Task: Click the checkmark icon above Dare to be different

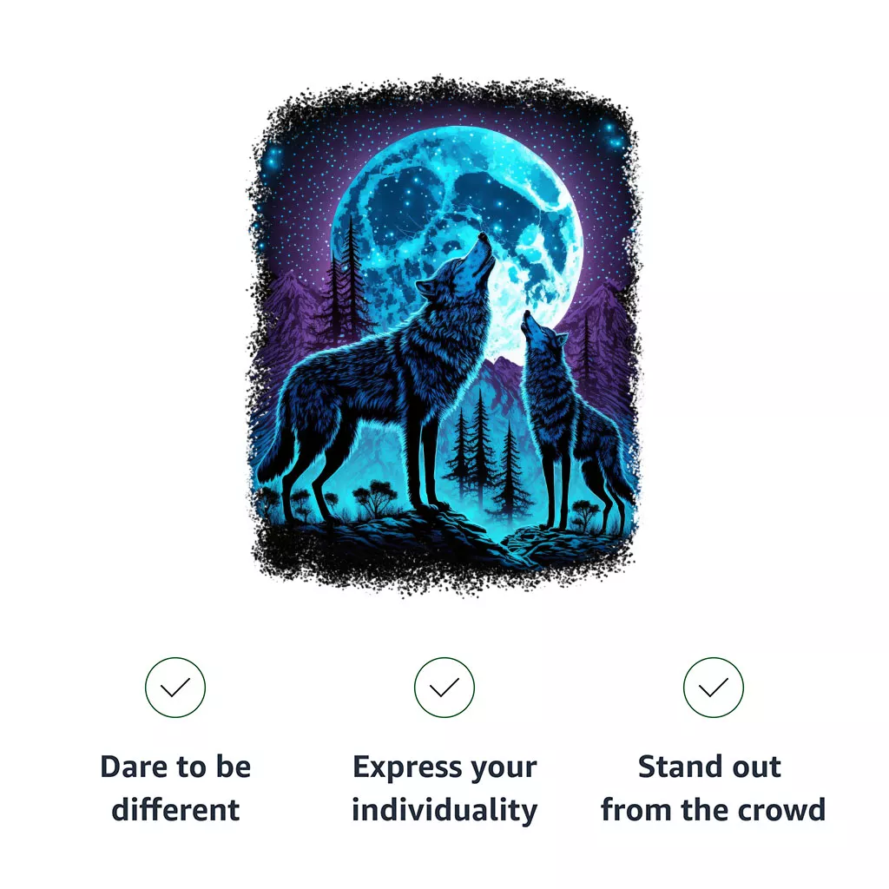Action: click(x=175, y=688)
